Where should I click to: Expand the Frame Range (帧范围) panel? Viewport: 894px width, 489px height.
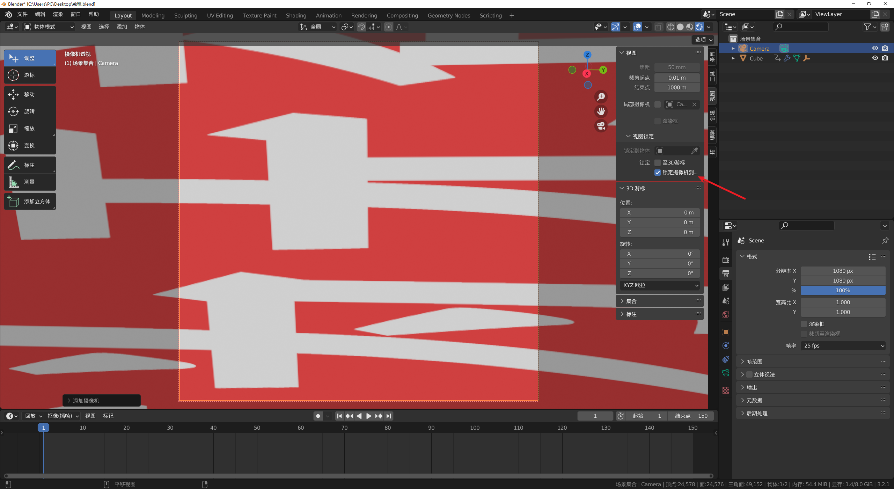[x=754, y=362]
